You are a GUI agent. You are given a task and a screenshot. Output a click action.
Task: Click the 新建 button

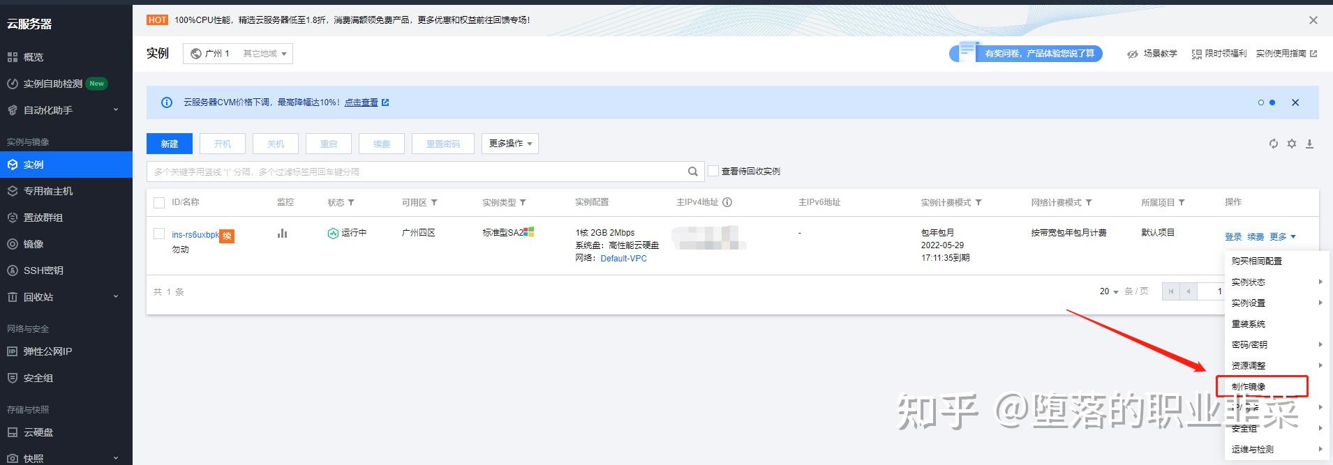(170, 144)
